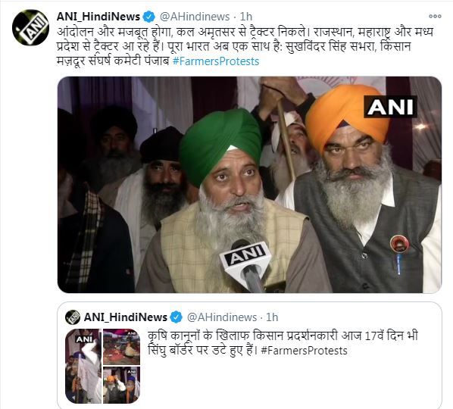Open the 1h timestamp of main tweet
Viewport: 453px width, 409px height.
tap(246, 17)
